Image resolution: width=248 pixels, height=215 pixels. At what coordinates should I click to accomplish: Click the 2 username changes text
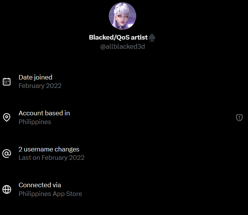(x=49, y=149)
